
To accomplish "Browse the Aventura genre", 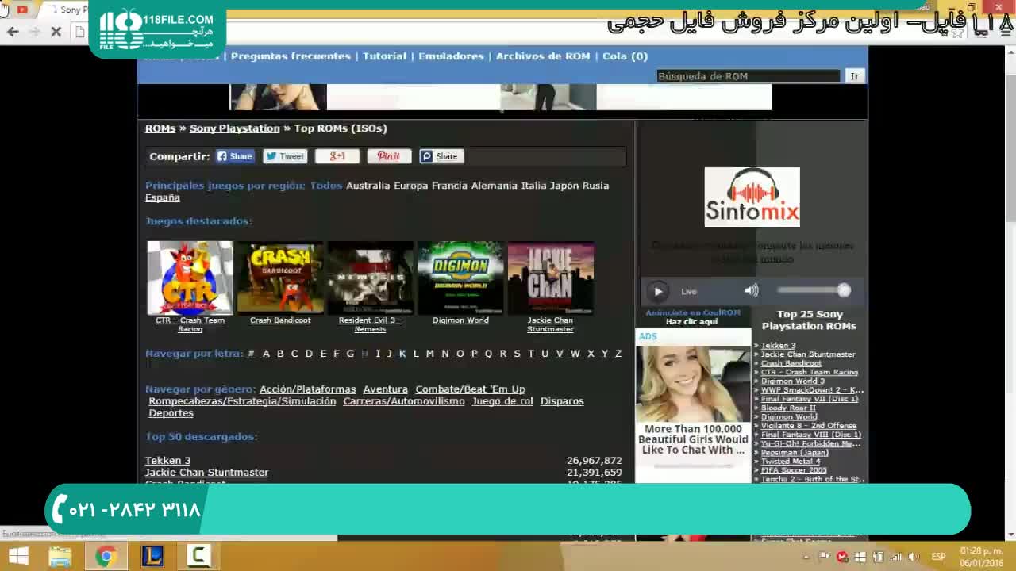I will coord(385,389).
